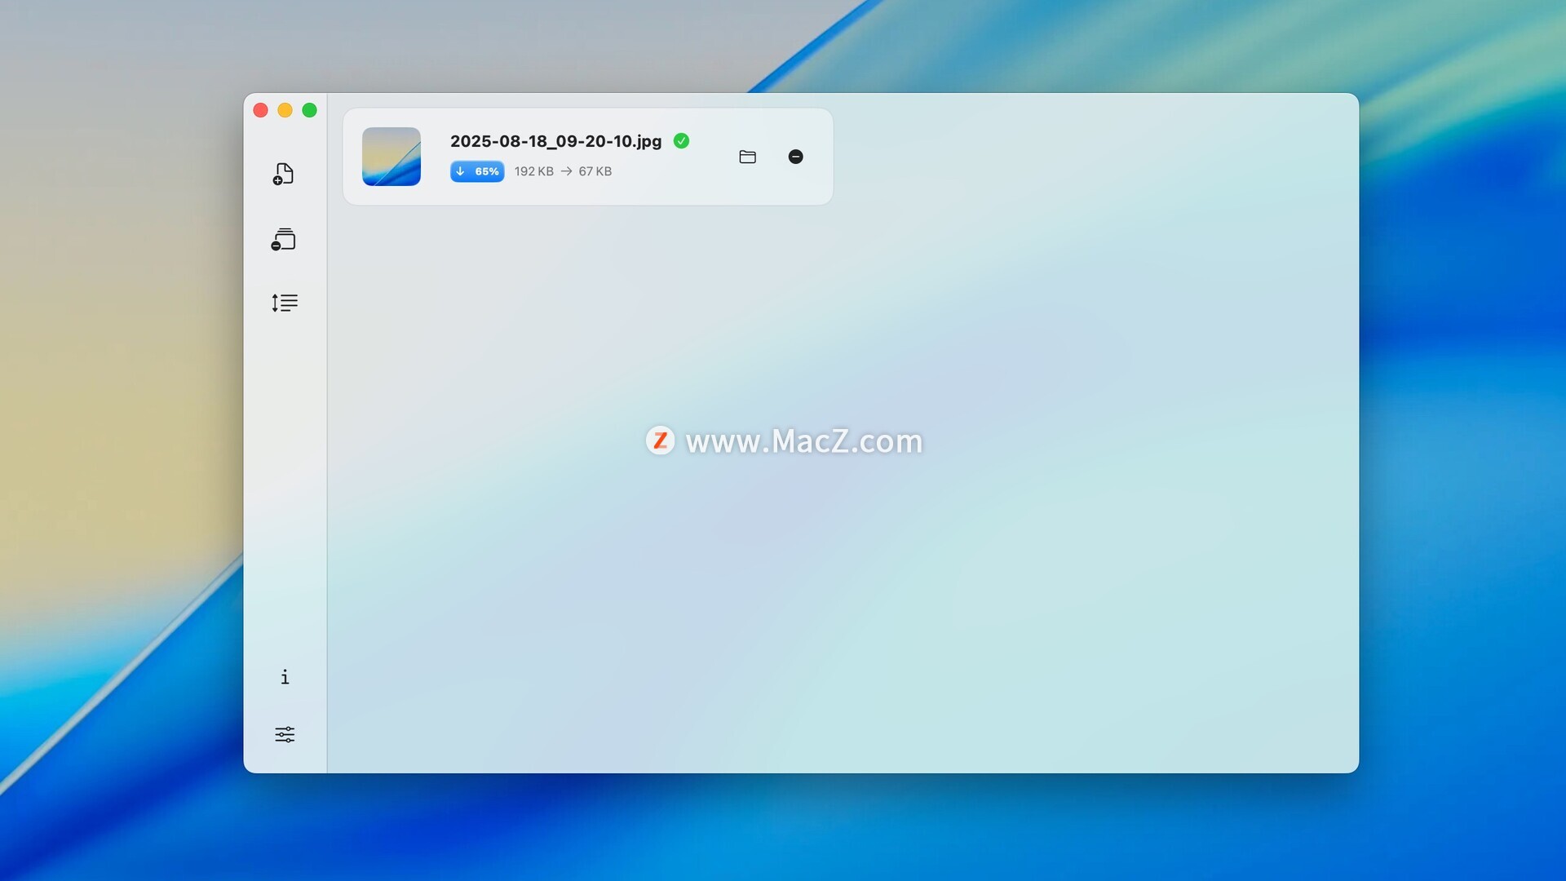Click the blue 65% reduction badge
1566x881 pixels.
[478, 171]
